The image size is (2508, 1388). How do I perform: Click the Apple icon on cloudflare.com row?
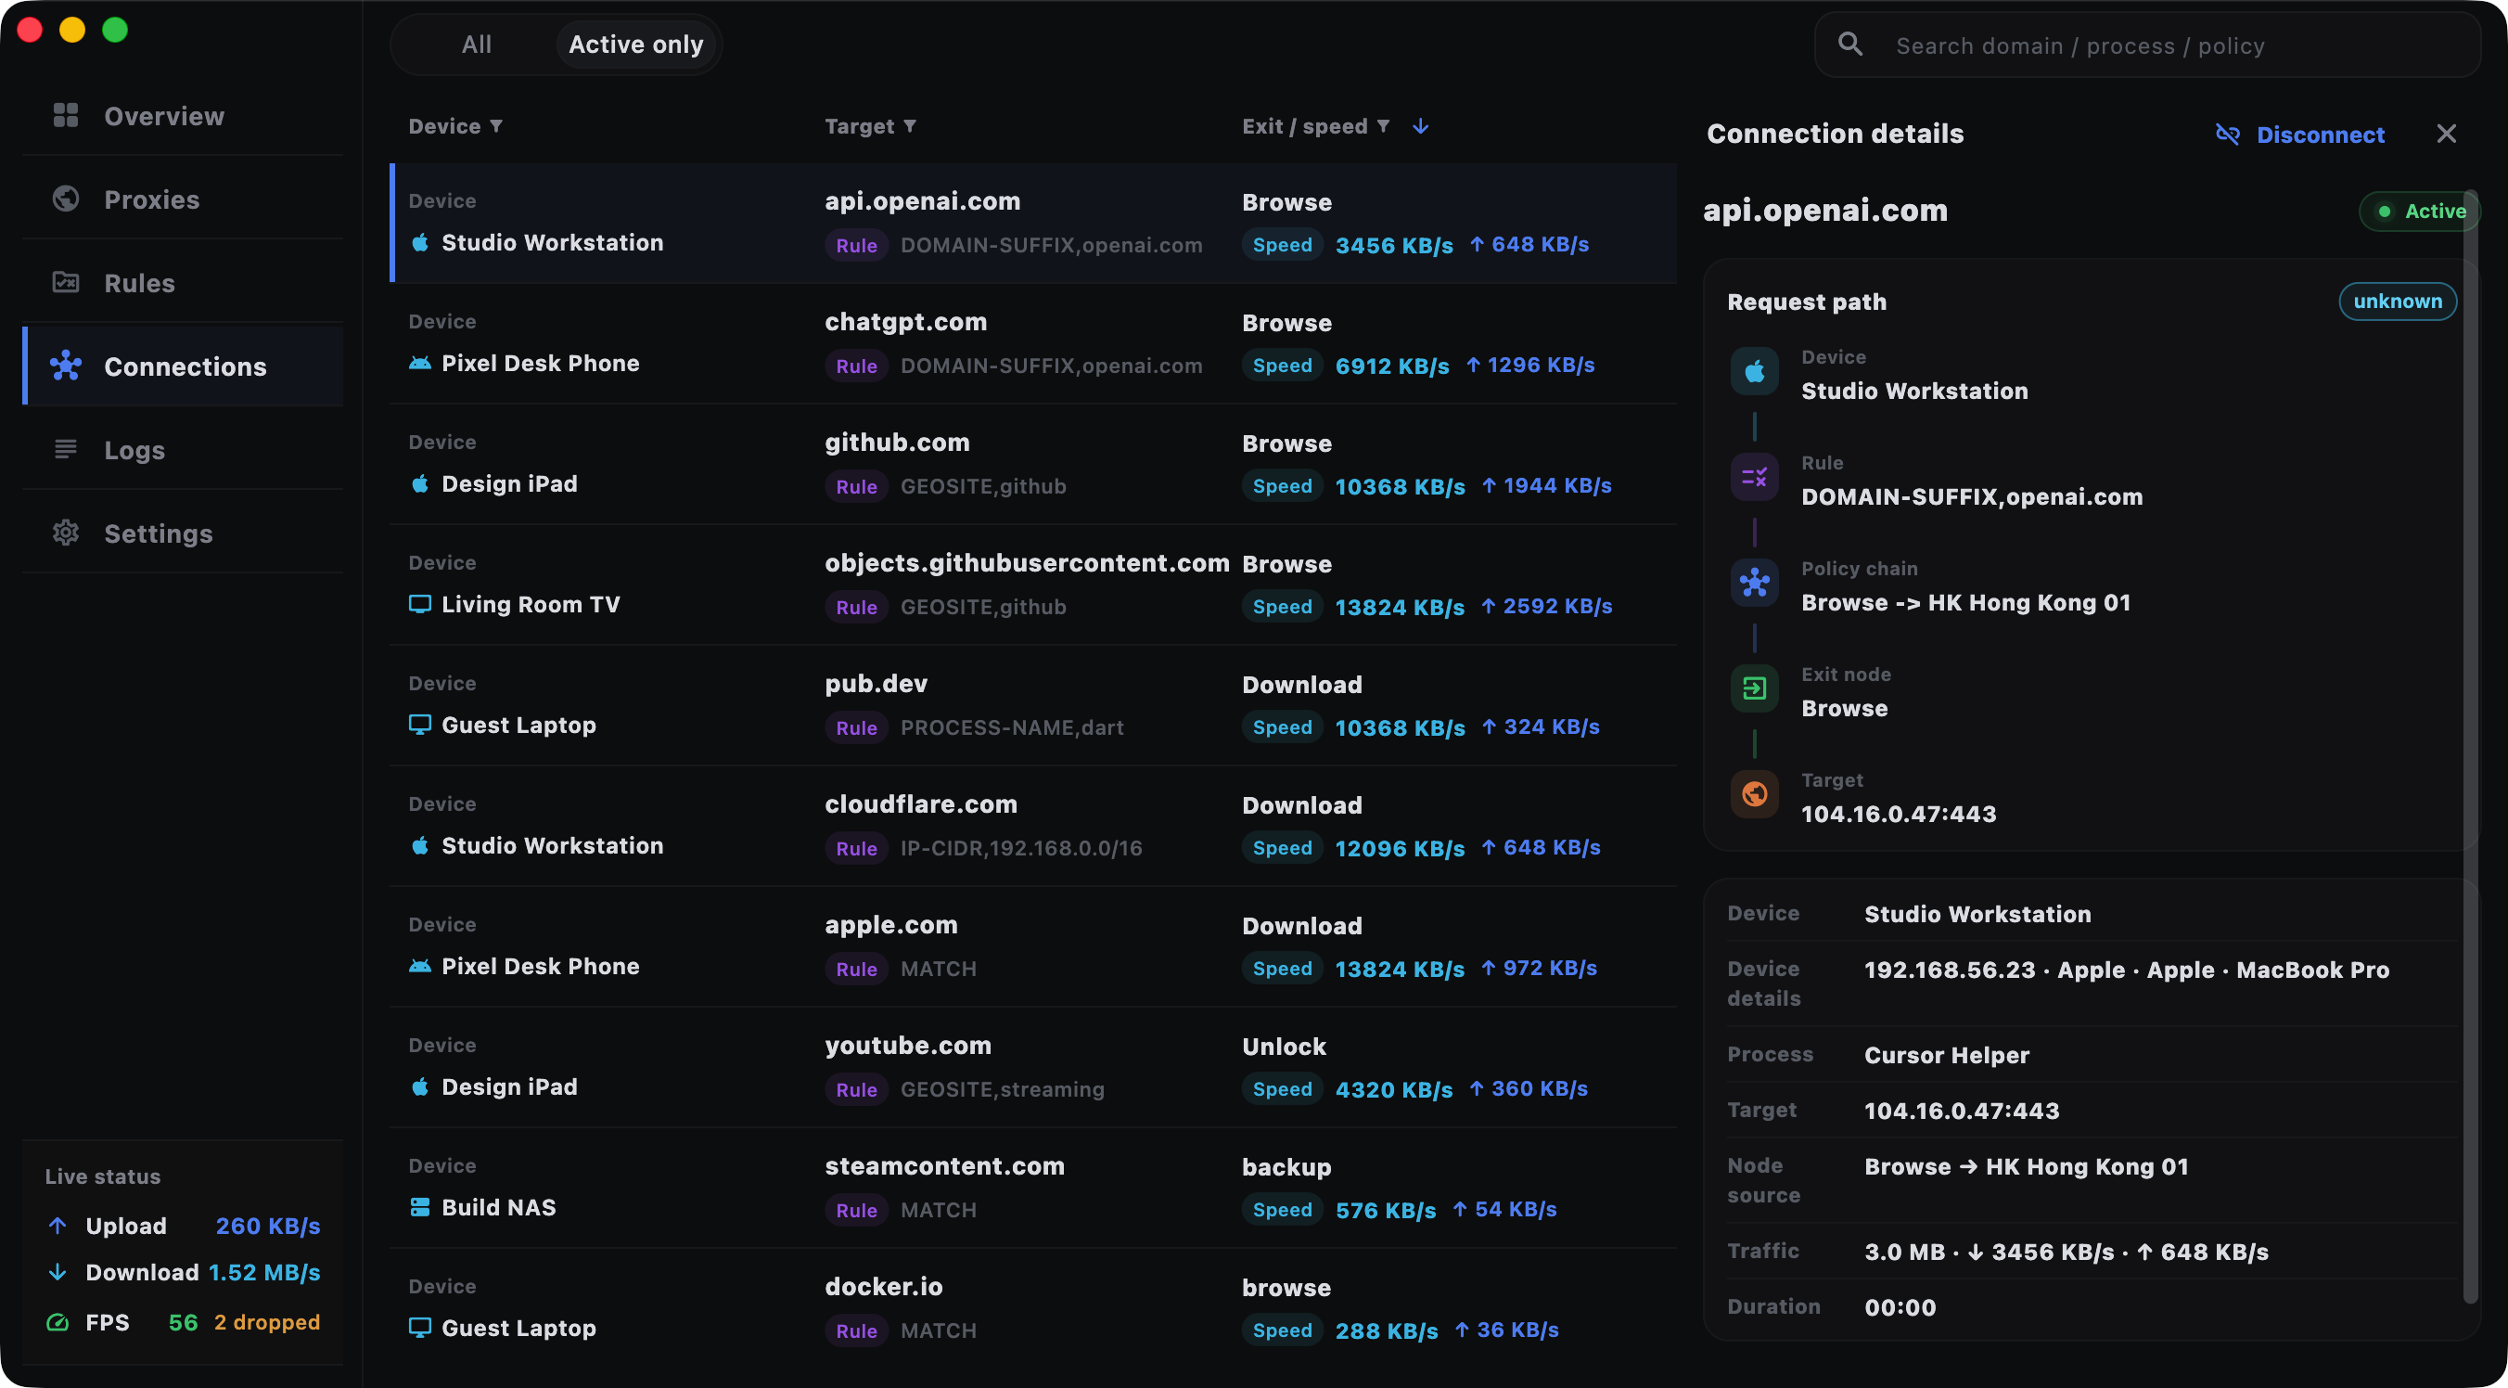click(x=419, y=845)
